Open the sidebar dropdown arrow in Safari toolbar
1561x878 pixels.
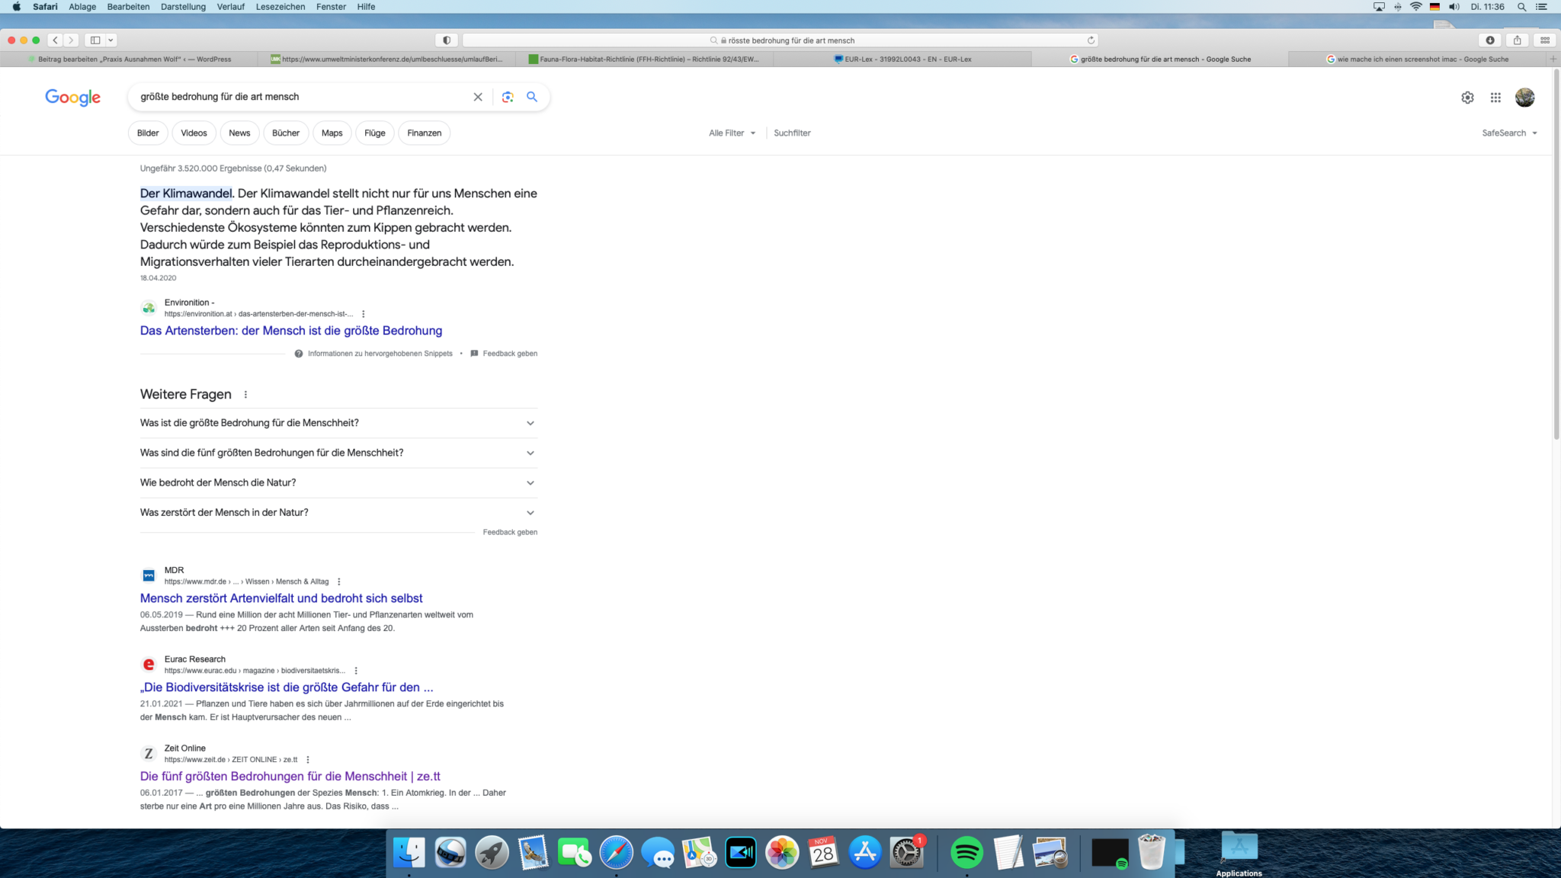[111, 40]
